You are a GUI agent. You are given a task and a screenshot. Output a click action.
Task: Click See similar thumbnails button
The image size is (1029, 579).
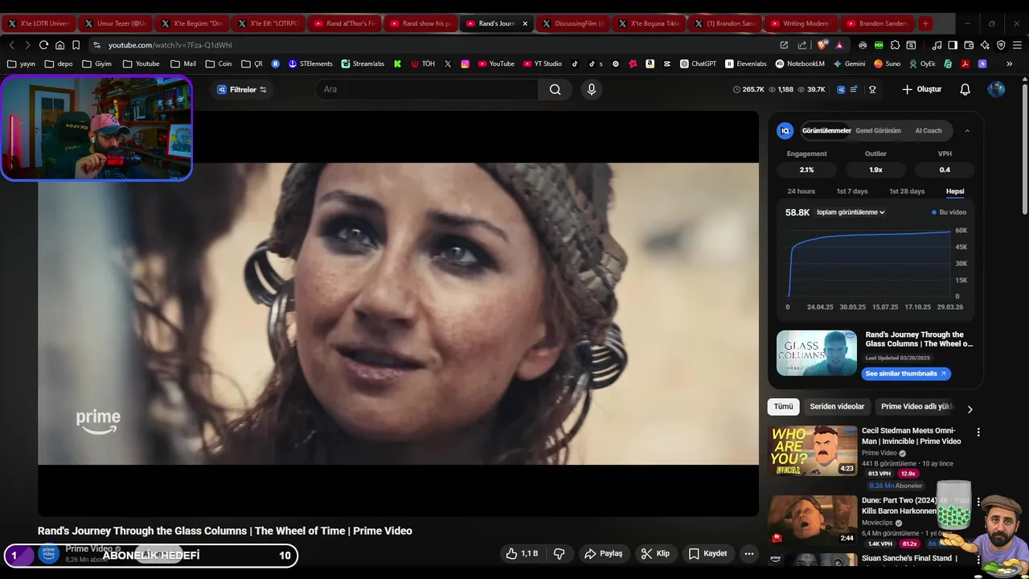point(906,373)
